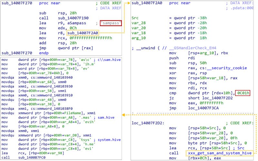Viewport: 258px width, 161px height.
Task: Click sub_14007F270 endp label
Action: 25,53
